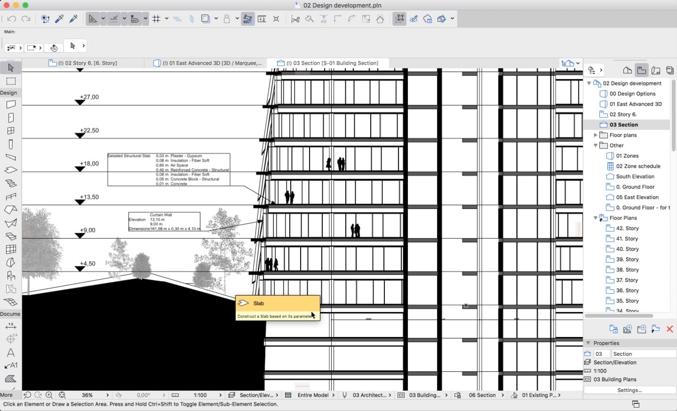
Task: Toggle the View Map button in Navigator
Action: coord(642,70)
